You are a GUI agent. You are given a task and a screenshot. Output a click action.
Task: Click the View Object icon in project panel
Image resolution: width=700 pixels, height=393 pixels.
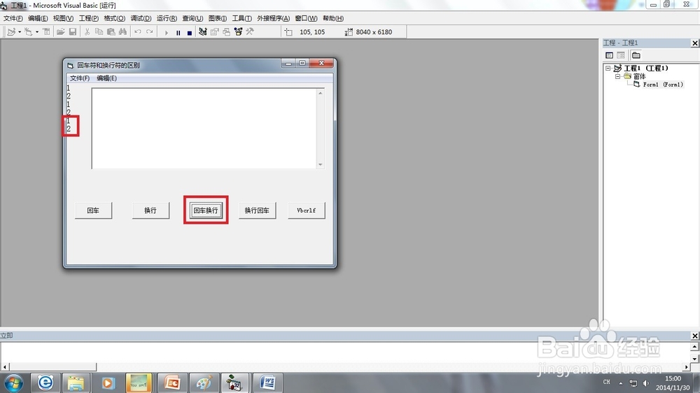tap(620, 55)
